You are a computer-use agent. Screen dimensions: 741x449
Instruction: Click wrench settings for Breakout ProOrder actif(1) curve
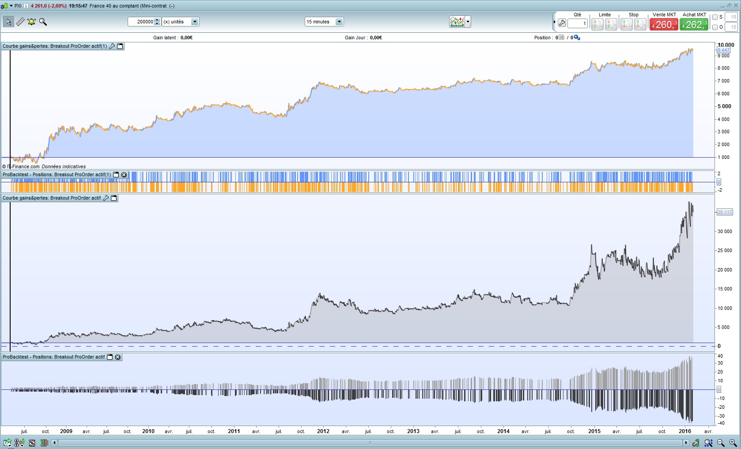112,46
